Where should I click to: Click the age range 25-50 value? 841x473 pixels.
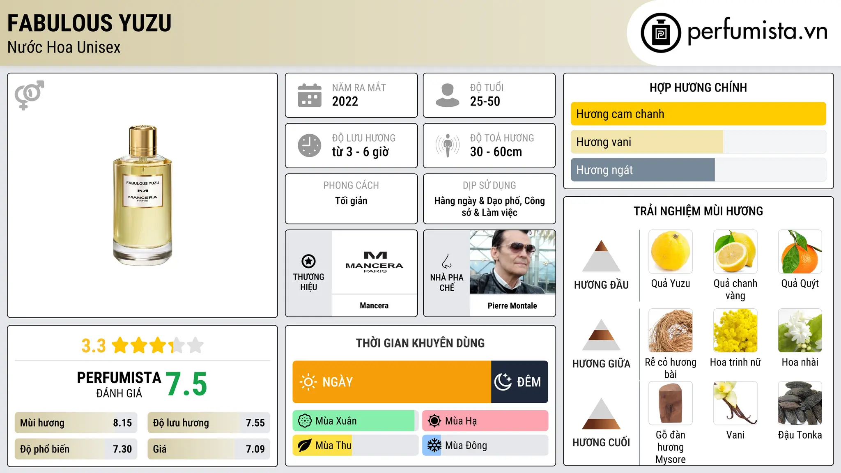485,101
